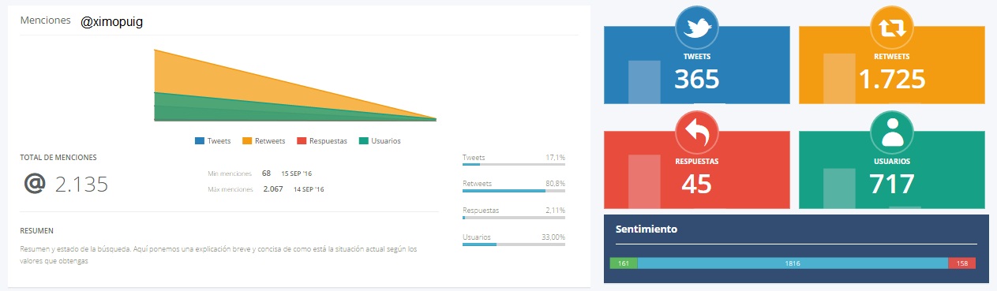The height and width of the screenshot is (291, 997).
Task: Click the Retweets 80,8% progress bar
Action: point(514,191)
